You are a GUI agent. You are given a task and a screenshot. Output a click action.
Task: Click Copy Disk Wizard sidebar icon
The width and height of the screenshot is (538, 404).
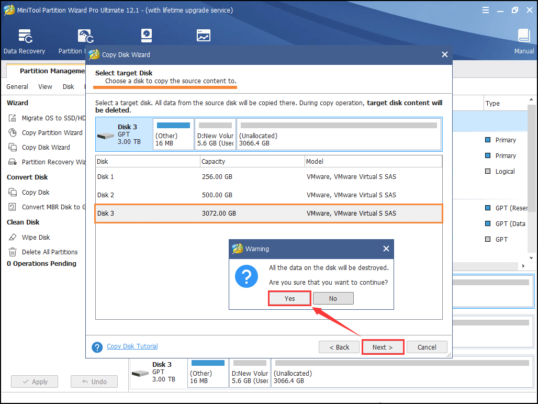coord(13,147)
